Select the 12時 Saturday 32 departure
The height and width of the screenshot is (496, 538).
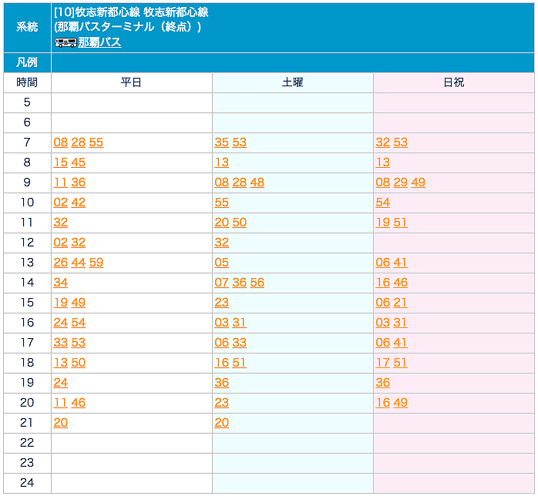(221, 243)
